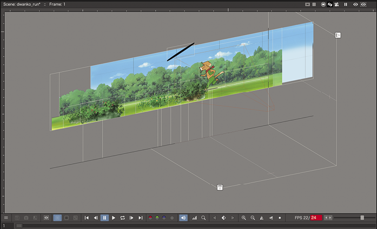377x229 pixels.
Task: Click the red FPS 24 field
Action: [x=316, y=218]
